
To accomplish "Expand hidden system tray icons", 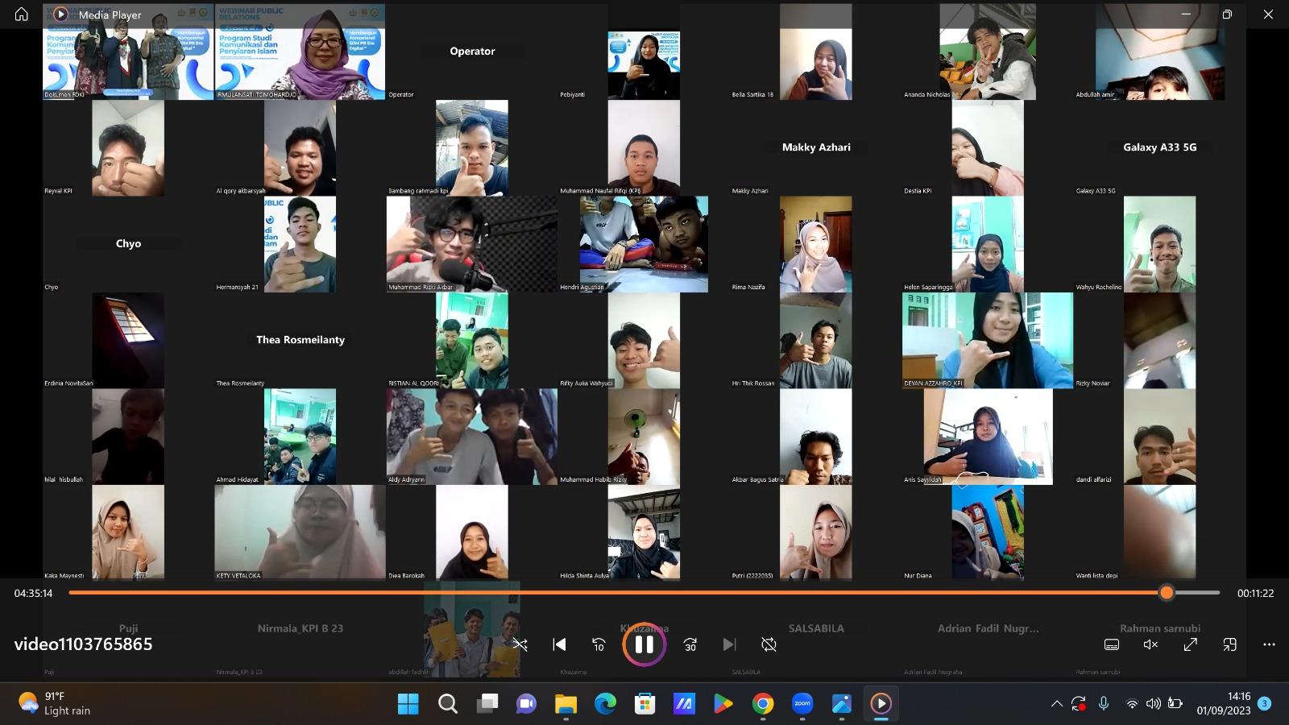I will pyautogui.click(x=1056, y=702).
